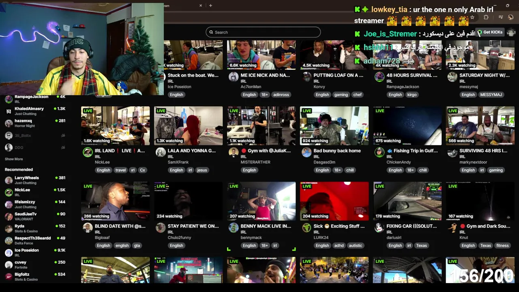Viewport: 519px width, 292px height.
Task: Click bennymack channel avatar
Action: [234, 228]
